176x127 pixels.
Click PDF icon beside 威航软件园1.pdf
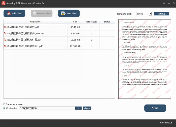point(5,46)
